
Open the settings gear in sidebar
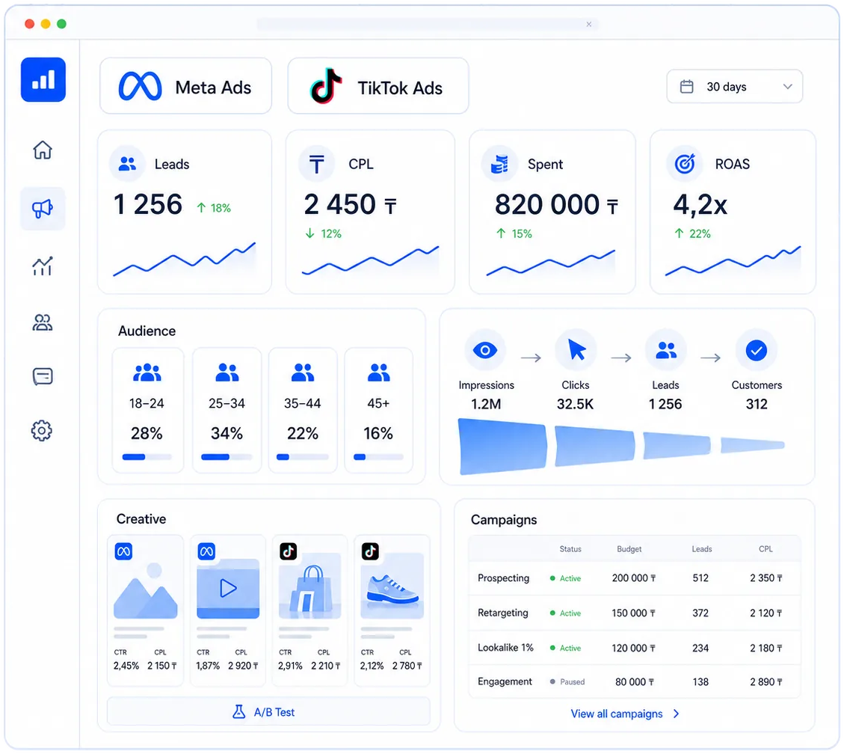42,430
